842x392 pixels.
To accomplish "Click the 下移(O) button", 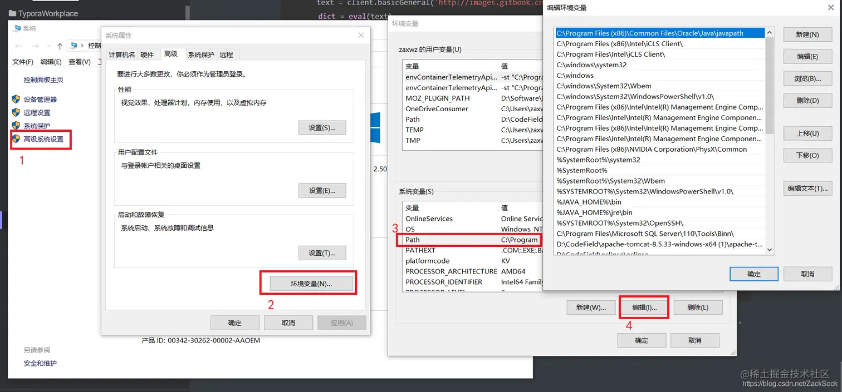I will [807, 155].
